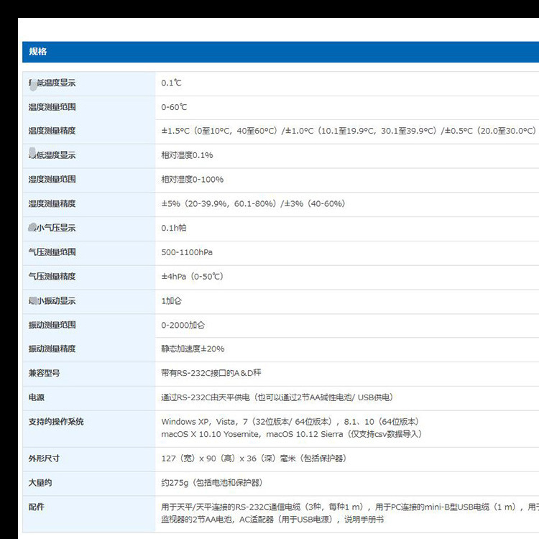Select the 大量的 label

point(40,483)
